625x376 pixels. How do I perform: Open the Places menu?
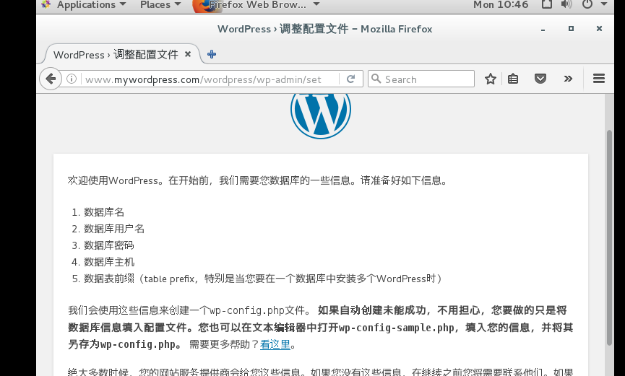coord(160,5)
